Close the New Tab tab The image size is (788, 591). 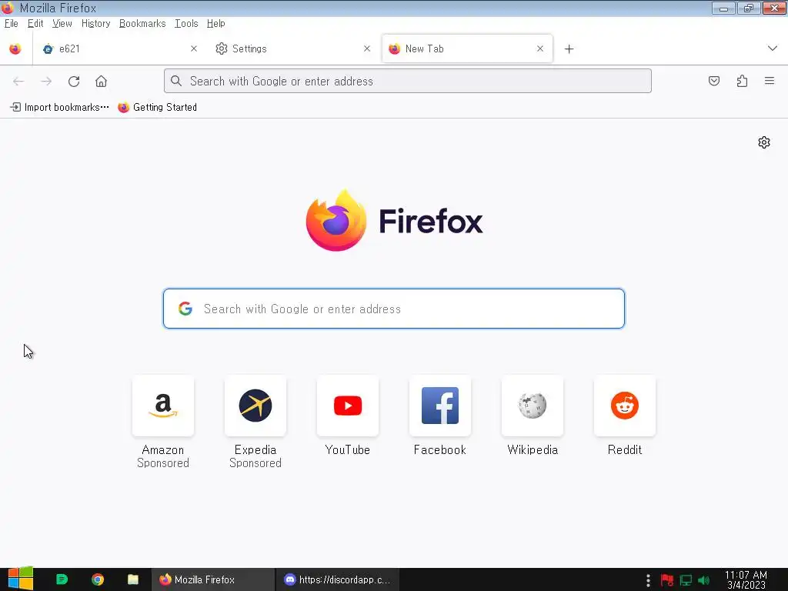point(540,48)
